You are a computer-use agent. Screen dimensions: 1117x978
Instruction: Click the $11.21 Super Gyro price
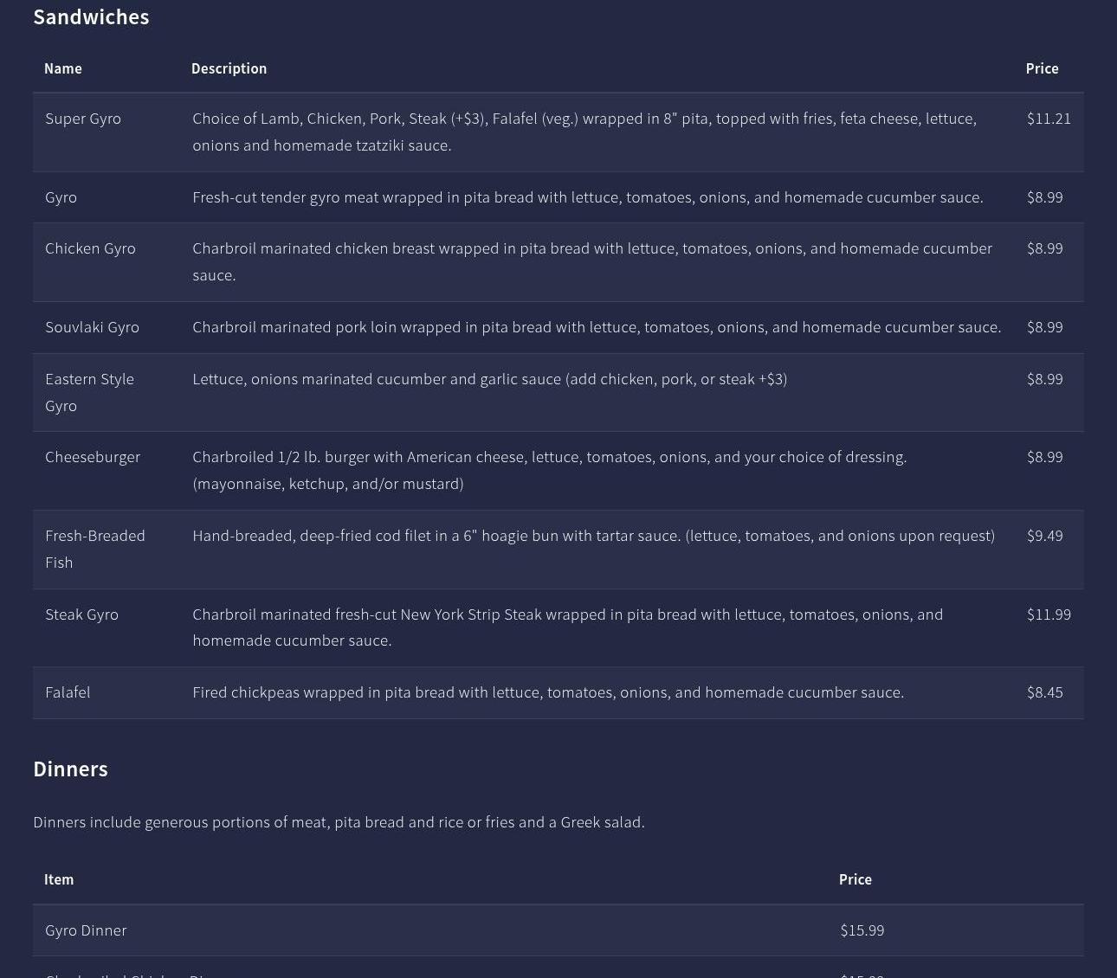tap(1049, 119)
